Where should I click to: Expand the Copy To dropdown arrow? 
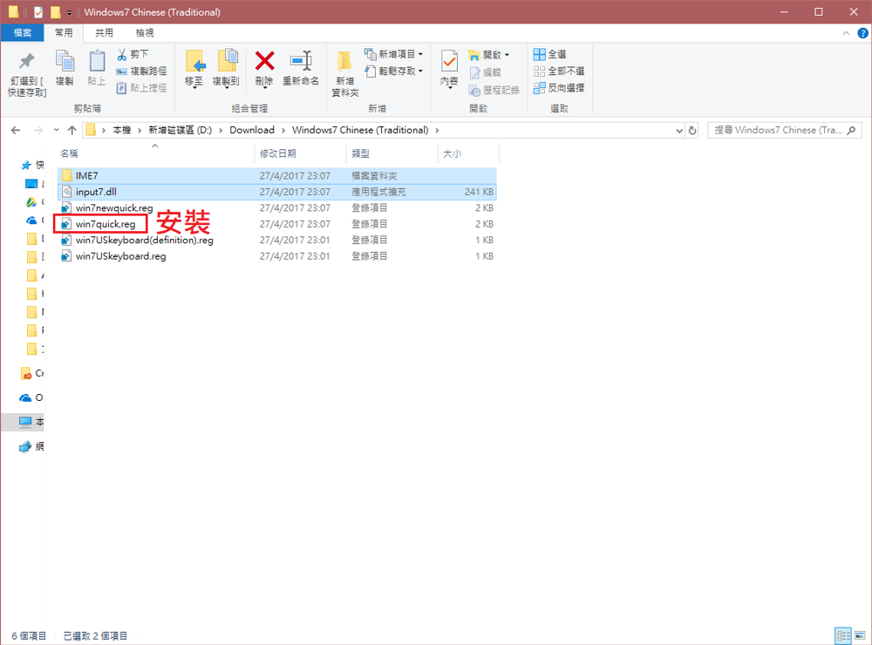[226, 88]
